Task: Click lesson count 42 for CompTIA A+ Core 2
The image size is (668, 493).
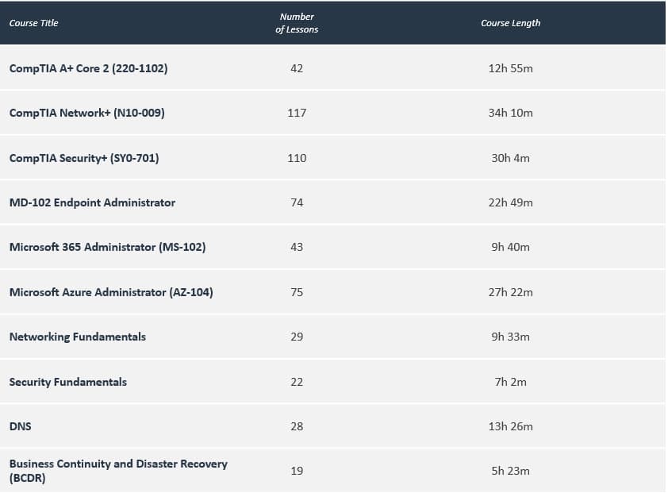Action: click(x=297, y=68)
